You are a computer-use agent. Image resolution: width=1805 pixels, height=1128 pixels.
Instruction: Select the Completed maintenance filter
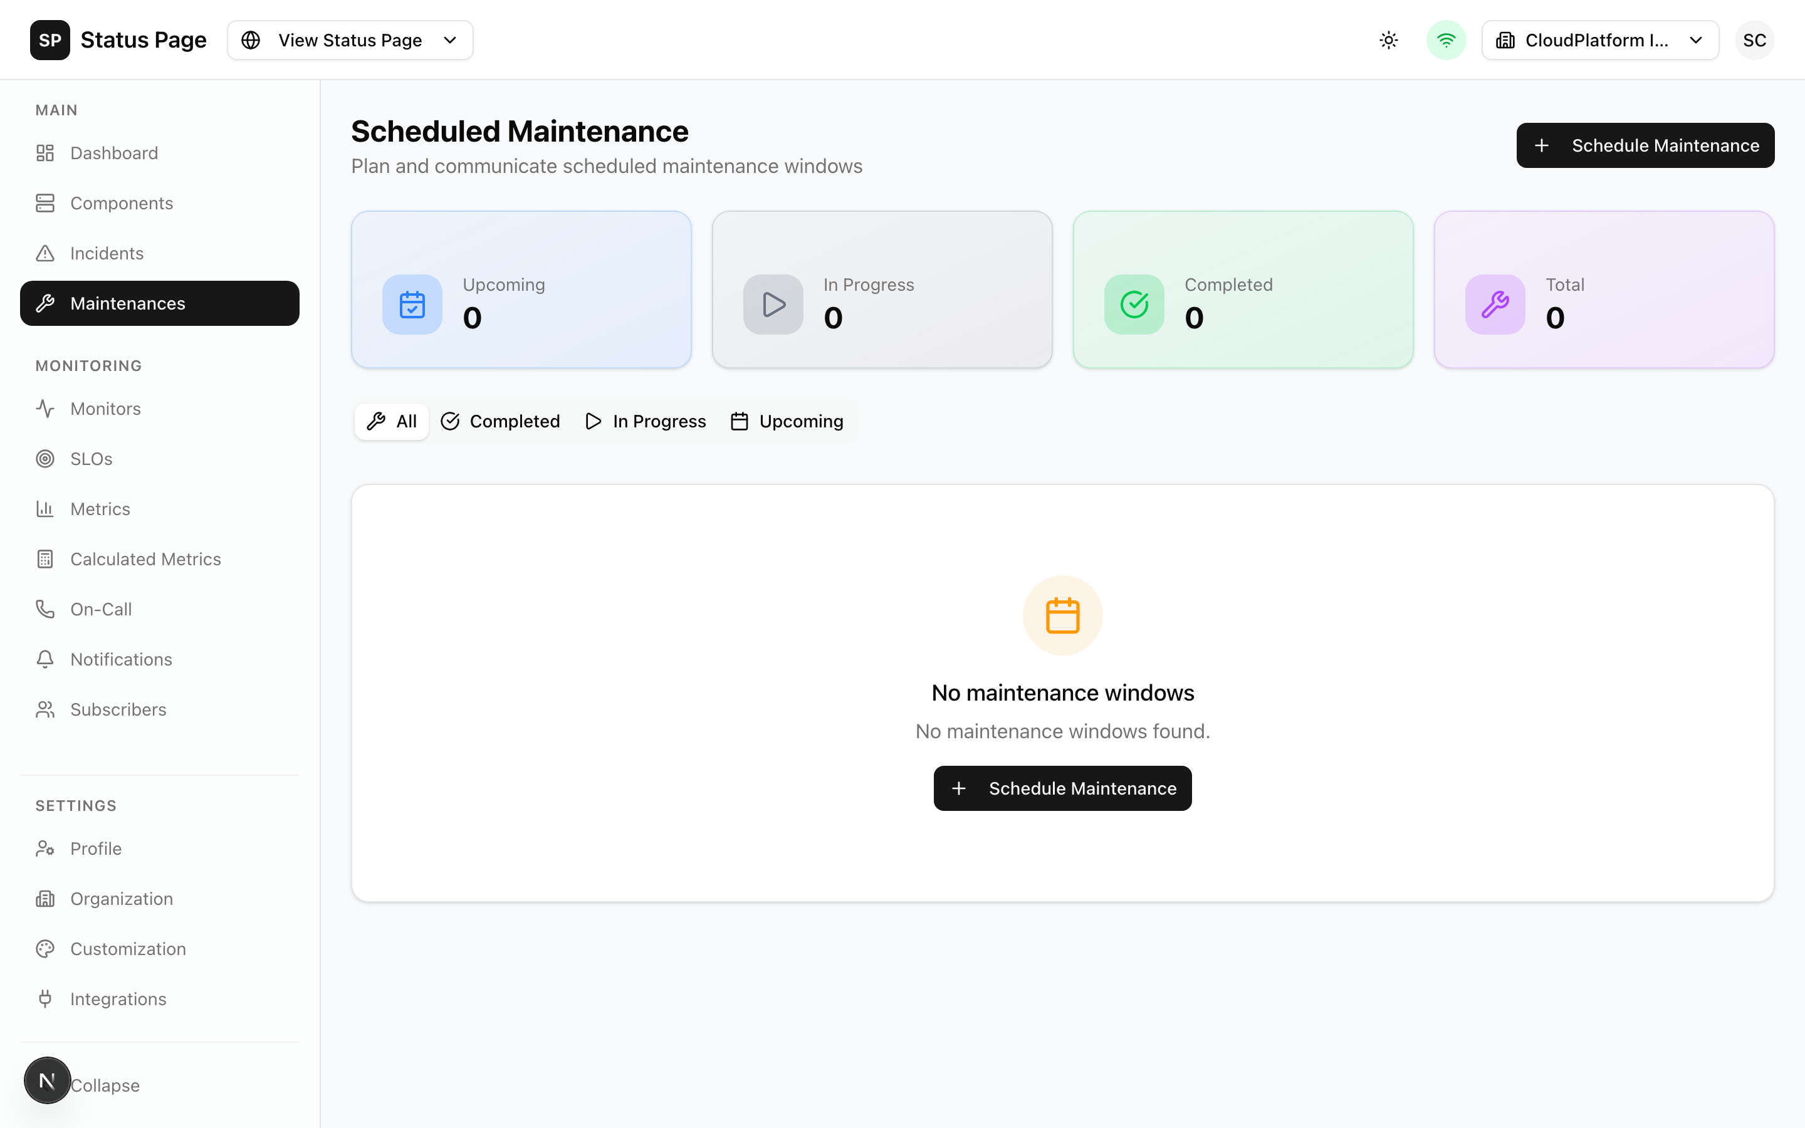pos(500,420)
